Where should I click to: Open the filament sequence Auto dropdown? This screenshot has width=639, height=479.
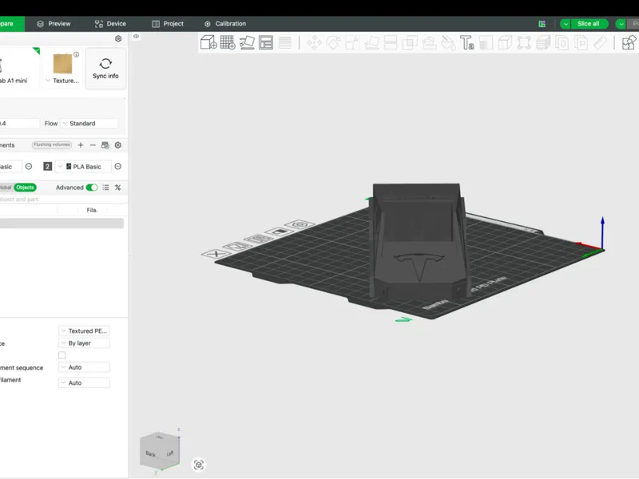84,367
